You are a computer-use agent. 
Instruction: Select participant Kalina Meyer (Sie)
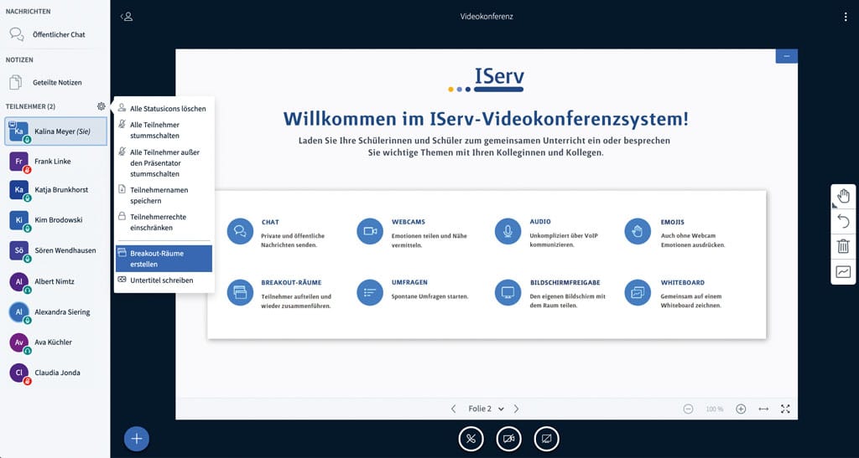click(x=56, y=131)
